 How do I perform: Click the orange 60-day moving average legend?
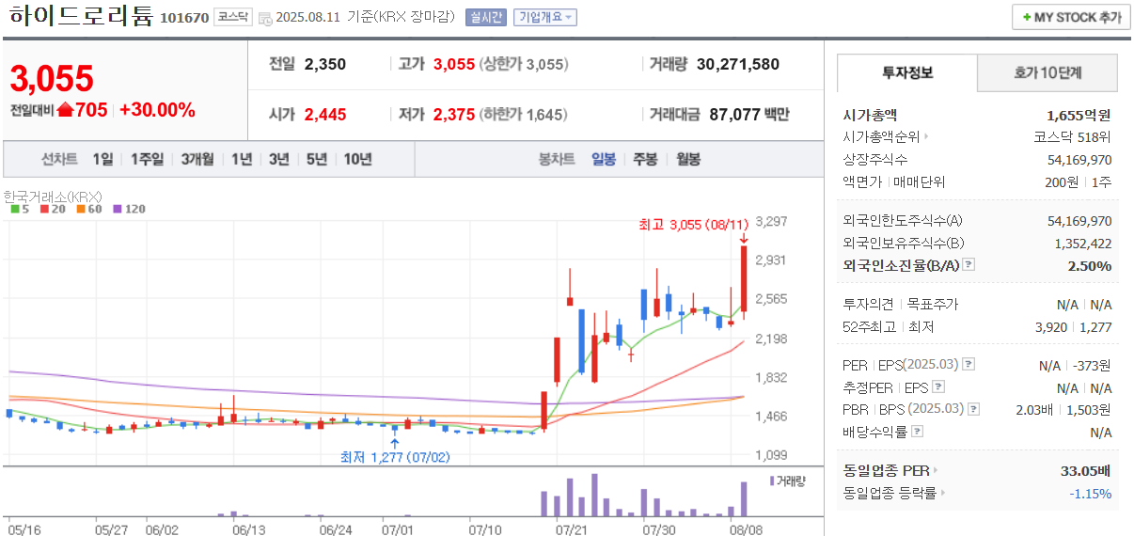88,209
